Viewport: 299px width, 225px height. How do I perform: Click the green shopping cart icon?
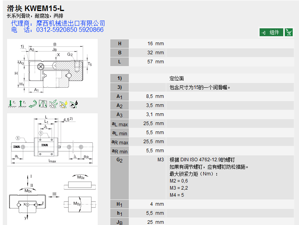(x=289, y=32)
